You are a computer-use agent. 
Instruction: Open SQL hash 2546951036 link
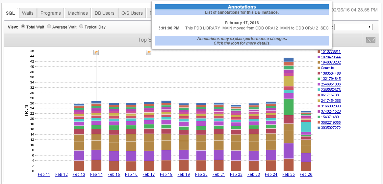(331, 84)
